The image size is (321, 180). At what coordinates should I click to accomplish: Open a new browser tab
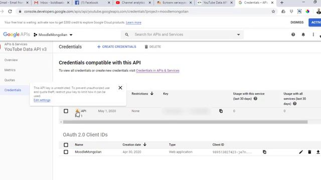coord(282,2)
